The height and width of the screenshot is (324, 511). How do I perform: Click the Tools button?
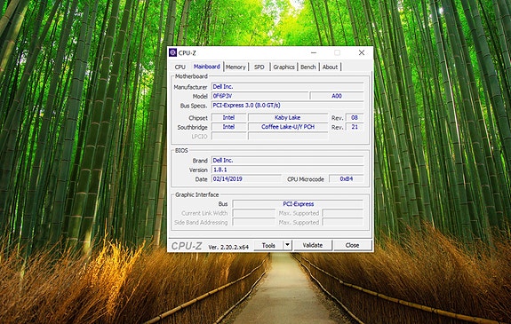(x=268, y=245)
